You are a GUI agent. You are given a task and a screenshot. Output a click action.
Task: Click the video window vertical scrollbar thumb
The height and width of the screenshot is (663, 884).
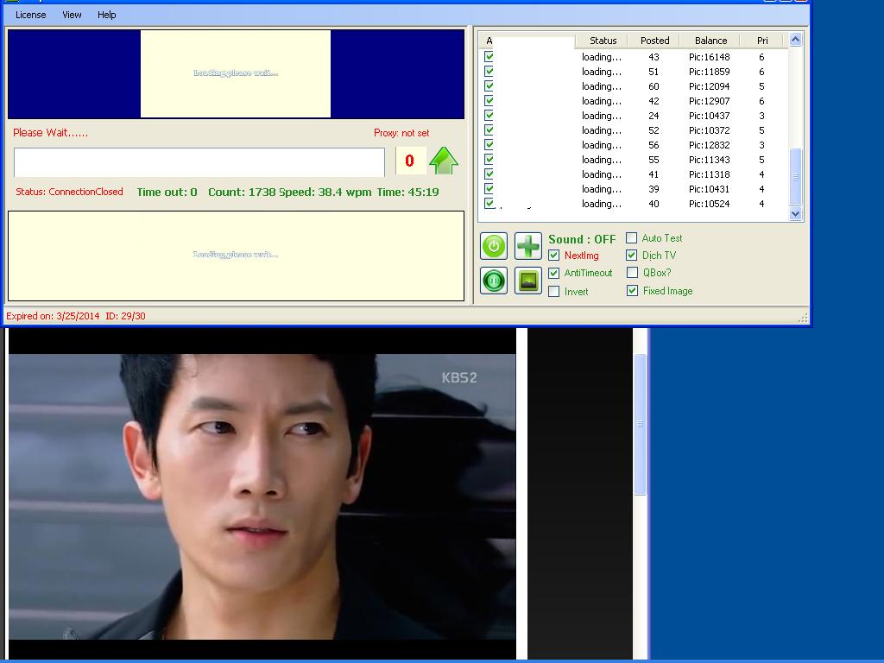click(x=640, y=424)
